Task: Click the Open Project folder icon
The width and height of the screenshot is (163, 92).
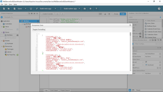Action: point(9,9)
